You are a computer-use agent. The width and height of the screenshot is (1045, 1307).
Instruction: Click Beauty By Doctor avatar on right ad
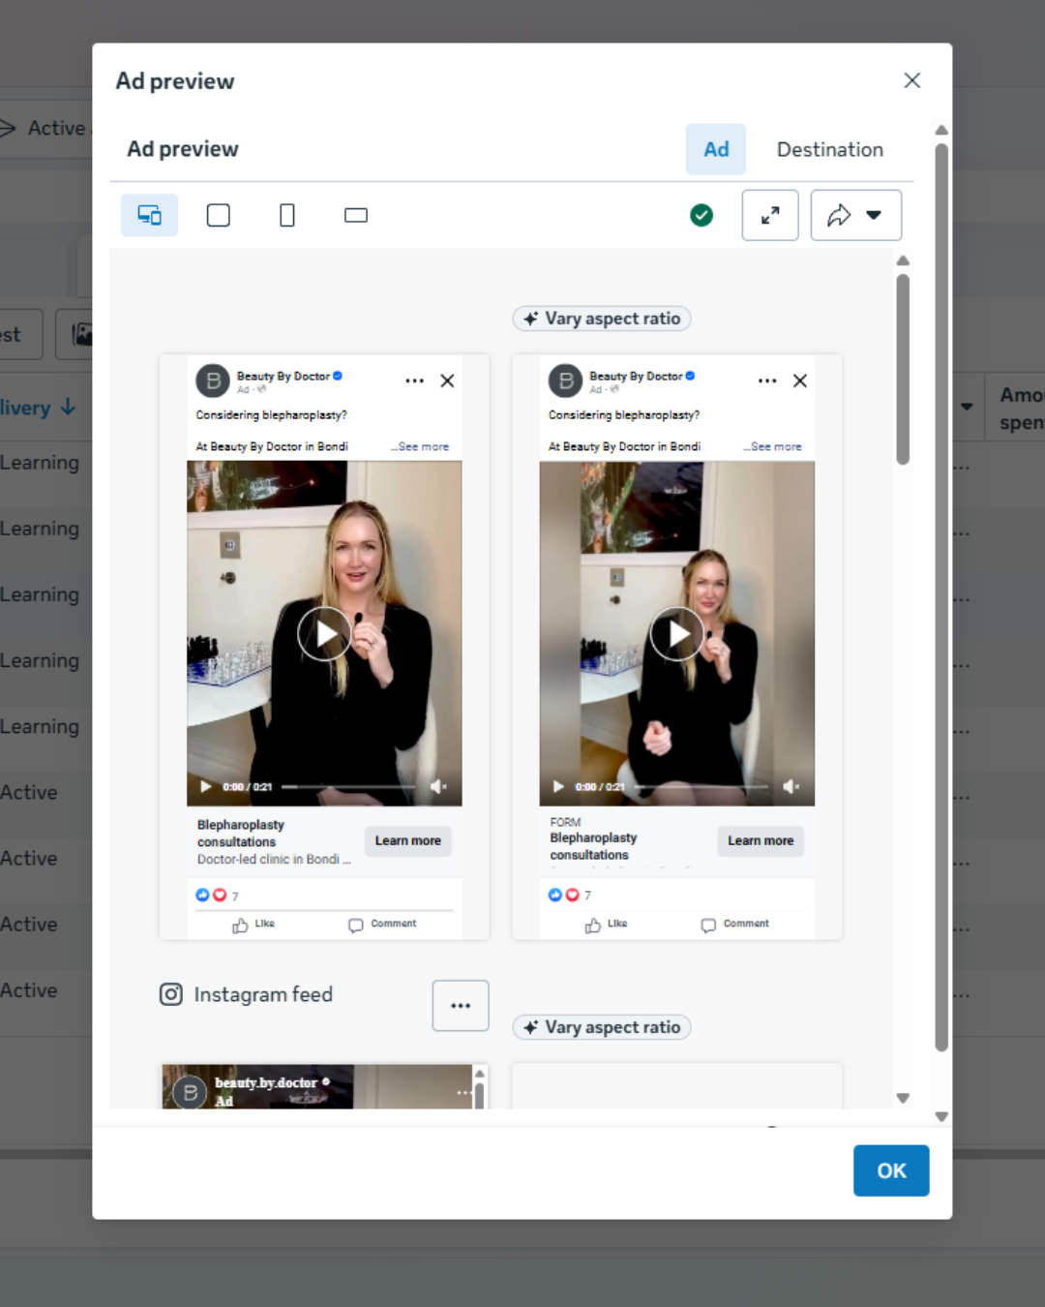pos(566,380)
